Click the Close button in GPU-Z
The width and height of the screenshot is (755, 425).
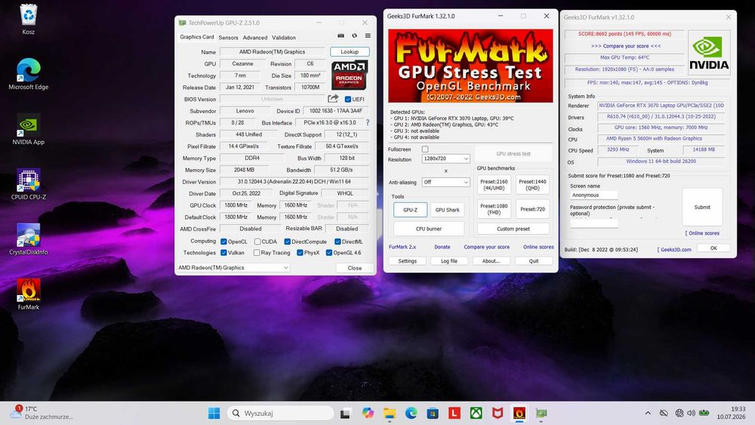pyautogui.click(x=354, y=268)
